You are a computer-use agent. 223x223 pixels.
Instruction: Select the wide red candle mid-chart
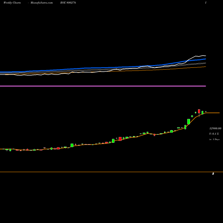(x=120, y=139)
